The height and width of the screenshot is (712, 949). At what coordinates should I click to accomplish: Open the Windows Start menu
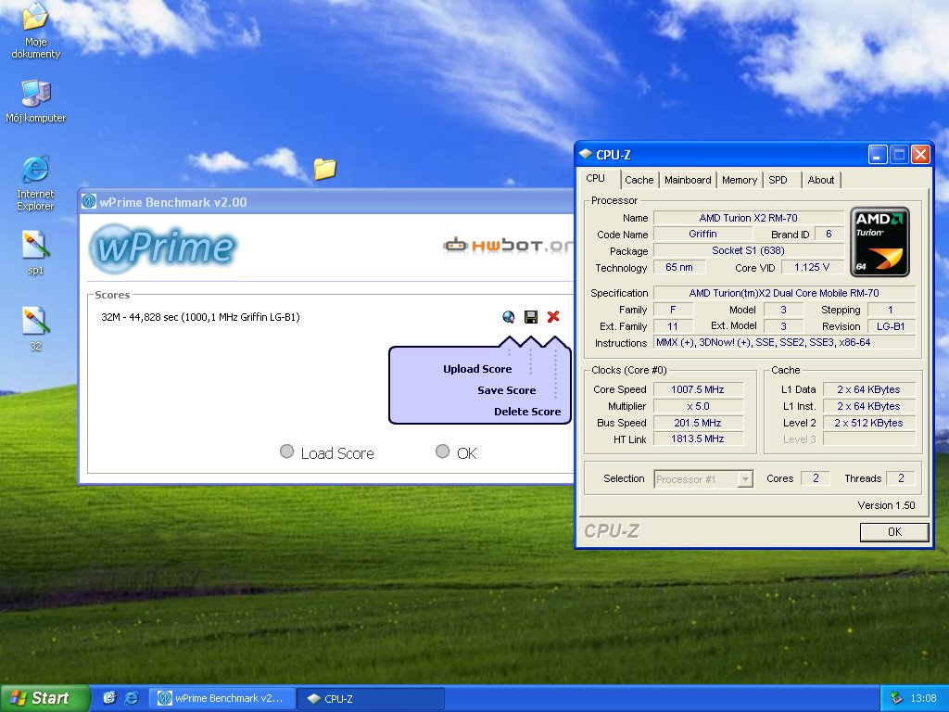click(x=44, y=698)
